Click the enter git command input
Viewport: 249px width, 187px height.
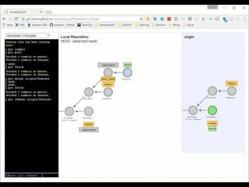click(x=32, y=175)
